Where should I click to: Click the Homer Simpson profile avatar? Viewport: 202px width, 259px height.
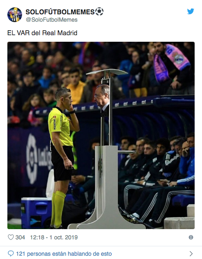[15, 15]
